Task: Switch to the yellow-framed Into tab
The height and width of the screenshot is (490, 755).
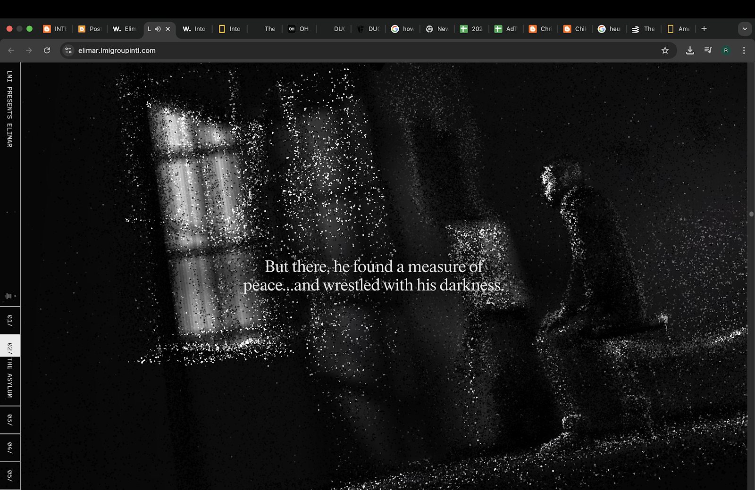Action: tap(229, 29)
